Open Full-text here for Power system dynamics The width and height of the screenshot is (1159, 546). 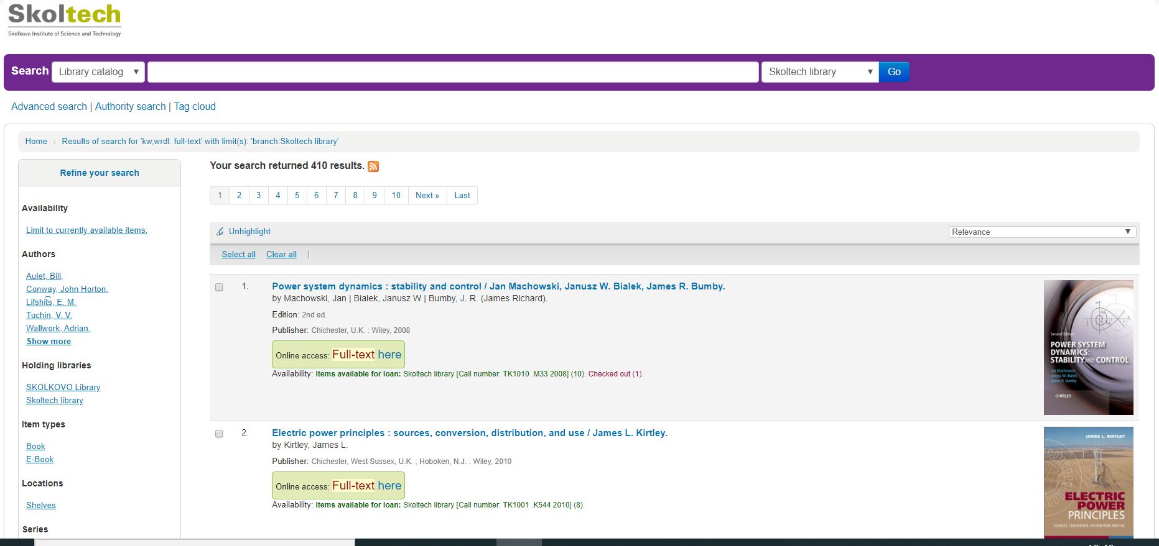(x=367, y=354)
